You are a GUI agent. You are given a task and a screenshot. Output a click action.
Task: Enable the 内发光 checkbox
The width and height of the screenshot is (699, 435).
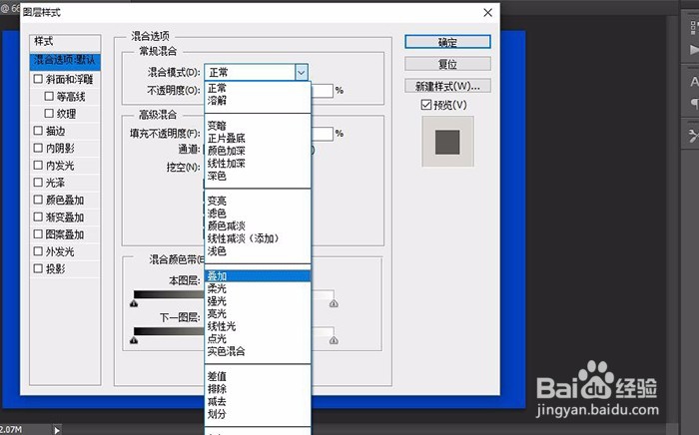[x=38, y=166]
